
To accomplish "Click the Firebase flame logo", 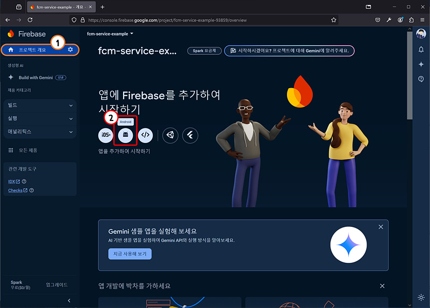I will click(11, 34).
